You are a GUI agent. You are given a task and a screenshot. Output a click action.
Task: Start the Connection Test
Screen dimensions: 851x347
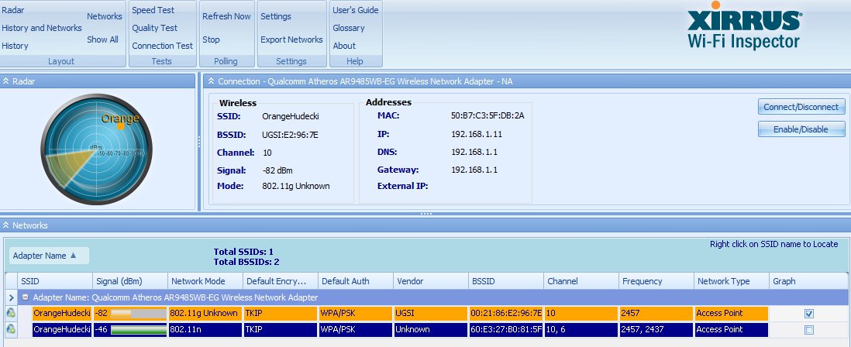click(x=162, y=46)
